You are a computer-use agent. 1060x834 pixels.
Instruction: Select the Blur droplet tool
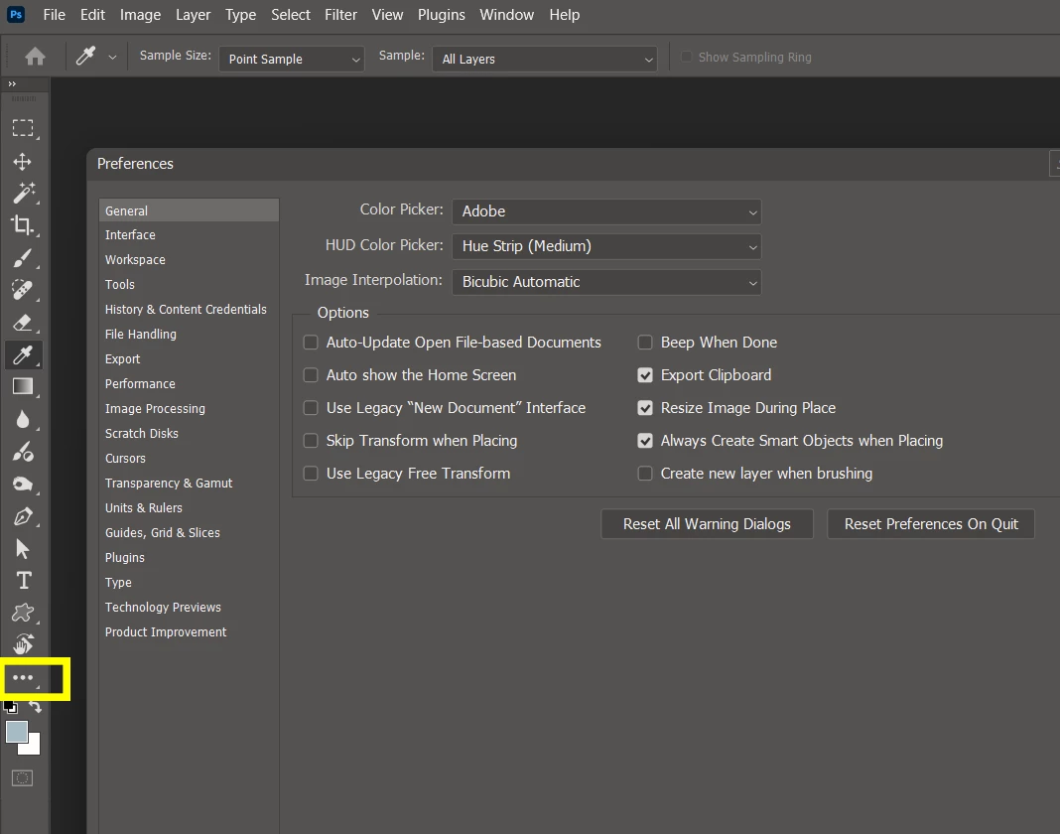[23, 419]
